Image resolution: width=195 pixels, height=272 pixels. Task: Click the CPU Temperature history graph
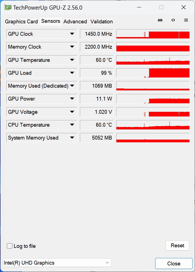pos(153,125)
